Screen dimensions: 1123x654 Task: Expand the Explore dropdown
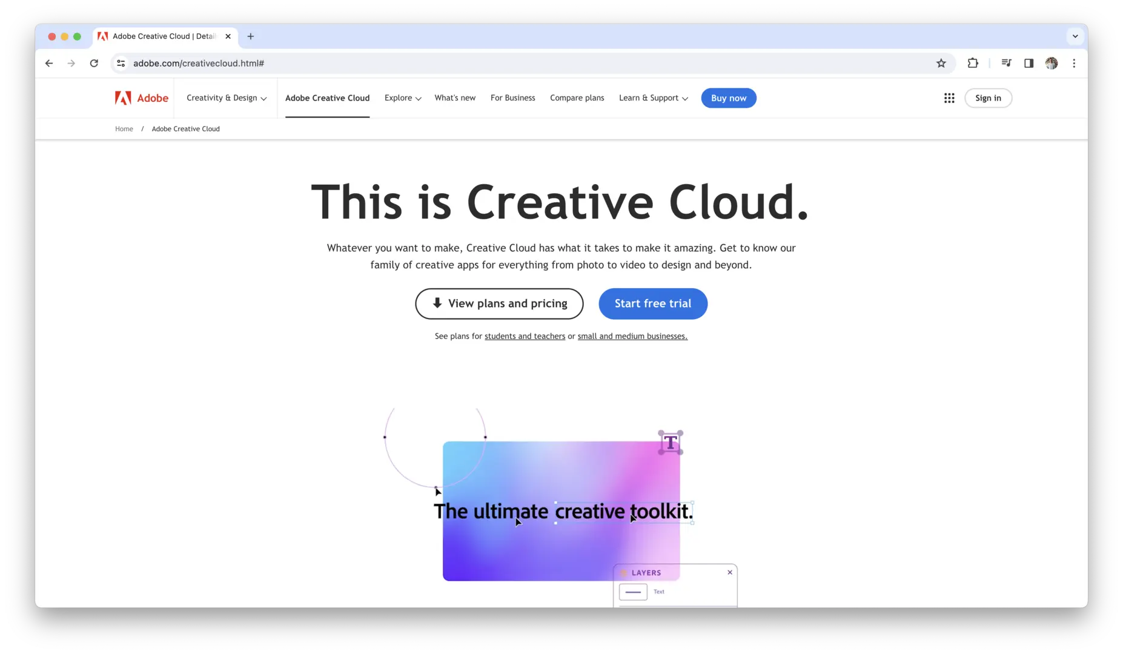point(402,97)
